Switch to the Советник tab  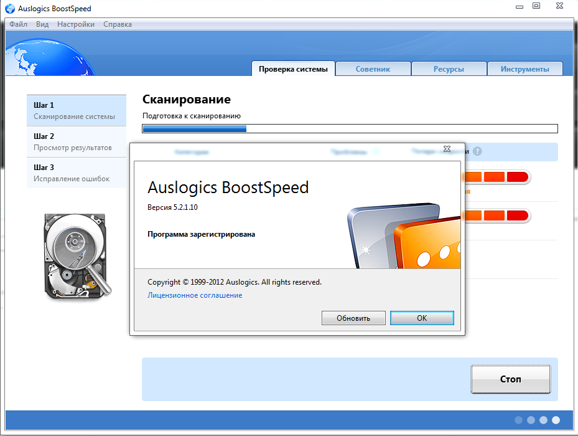(x=373, y=69)
